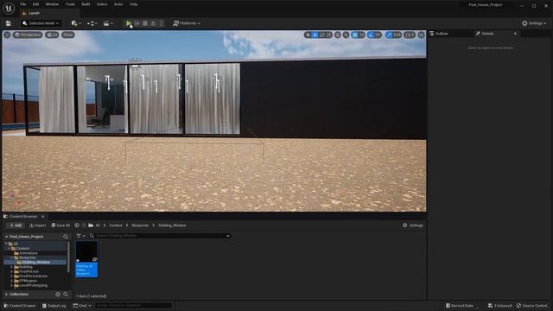Click Save All in Content Browser
This screenshot has height=311, width=553.
pos(60,225)
